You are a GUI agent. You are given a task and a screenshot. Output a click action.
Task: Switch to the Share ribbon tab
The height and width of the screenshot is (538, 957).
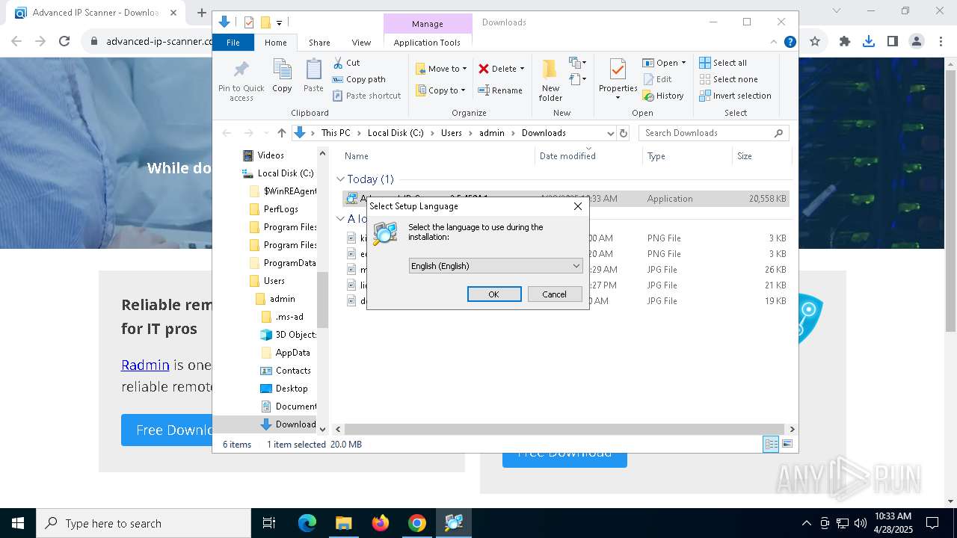click(x=319, y=43)
